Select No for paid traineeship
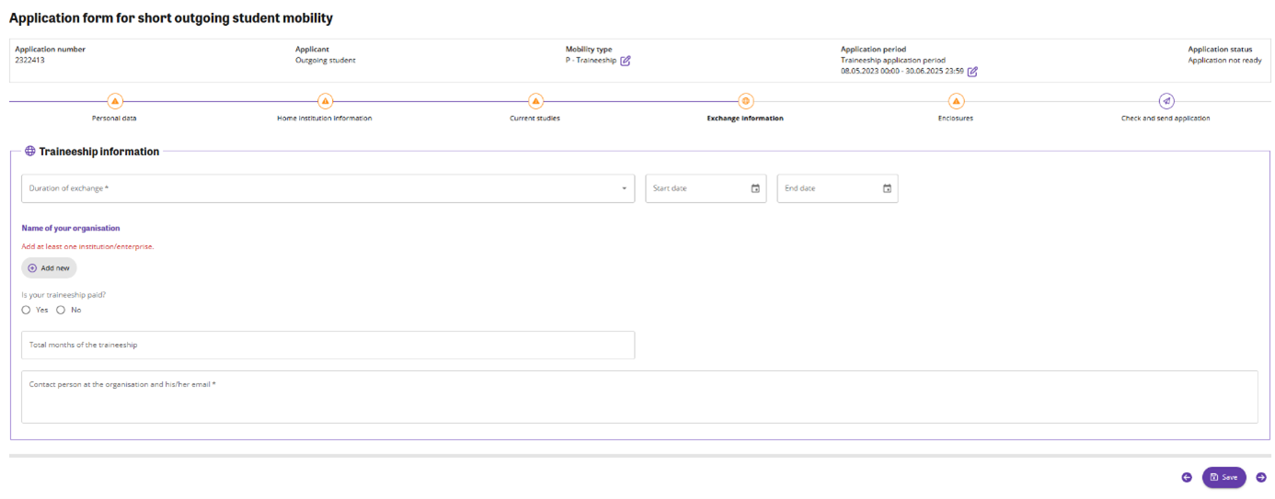The width and height of the screenshot is (1275, 499). pyautogui.click(x=61, y=310)
